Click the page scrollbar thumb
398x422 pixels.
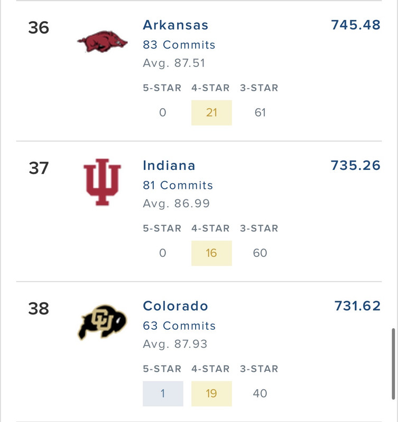(393, 364)
